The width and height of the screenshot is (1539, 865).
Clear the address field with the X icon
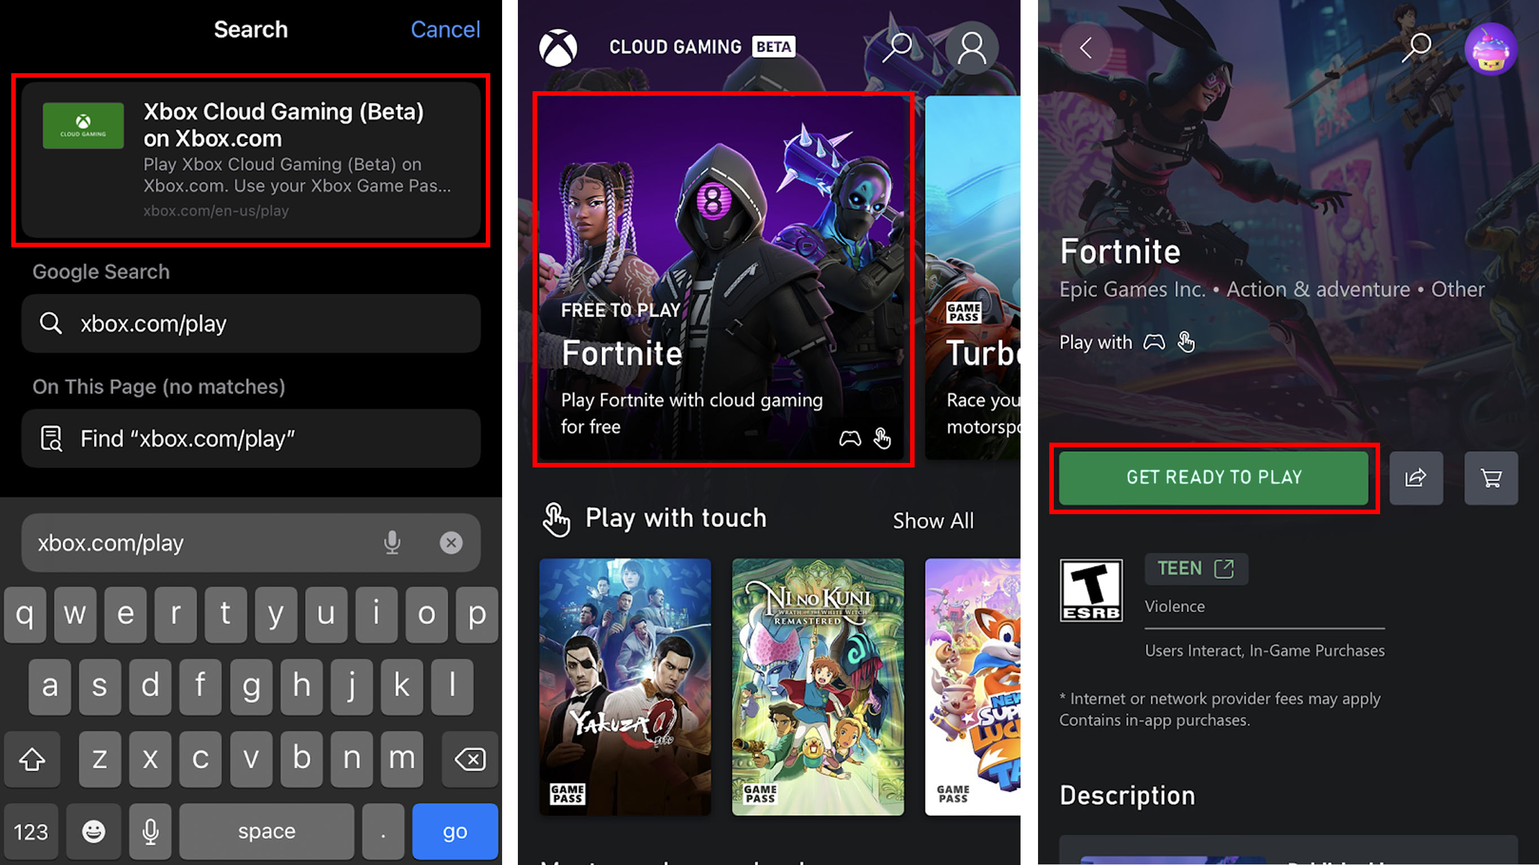pos(451,543)
